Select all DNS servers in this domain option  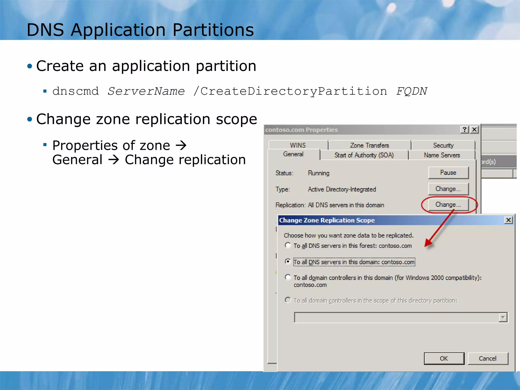tap(288, 262)
